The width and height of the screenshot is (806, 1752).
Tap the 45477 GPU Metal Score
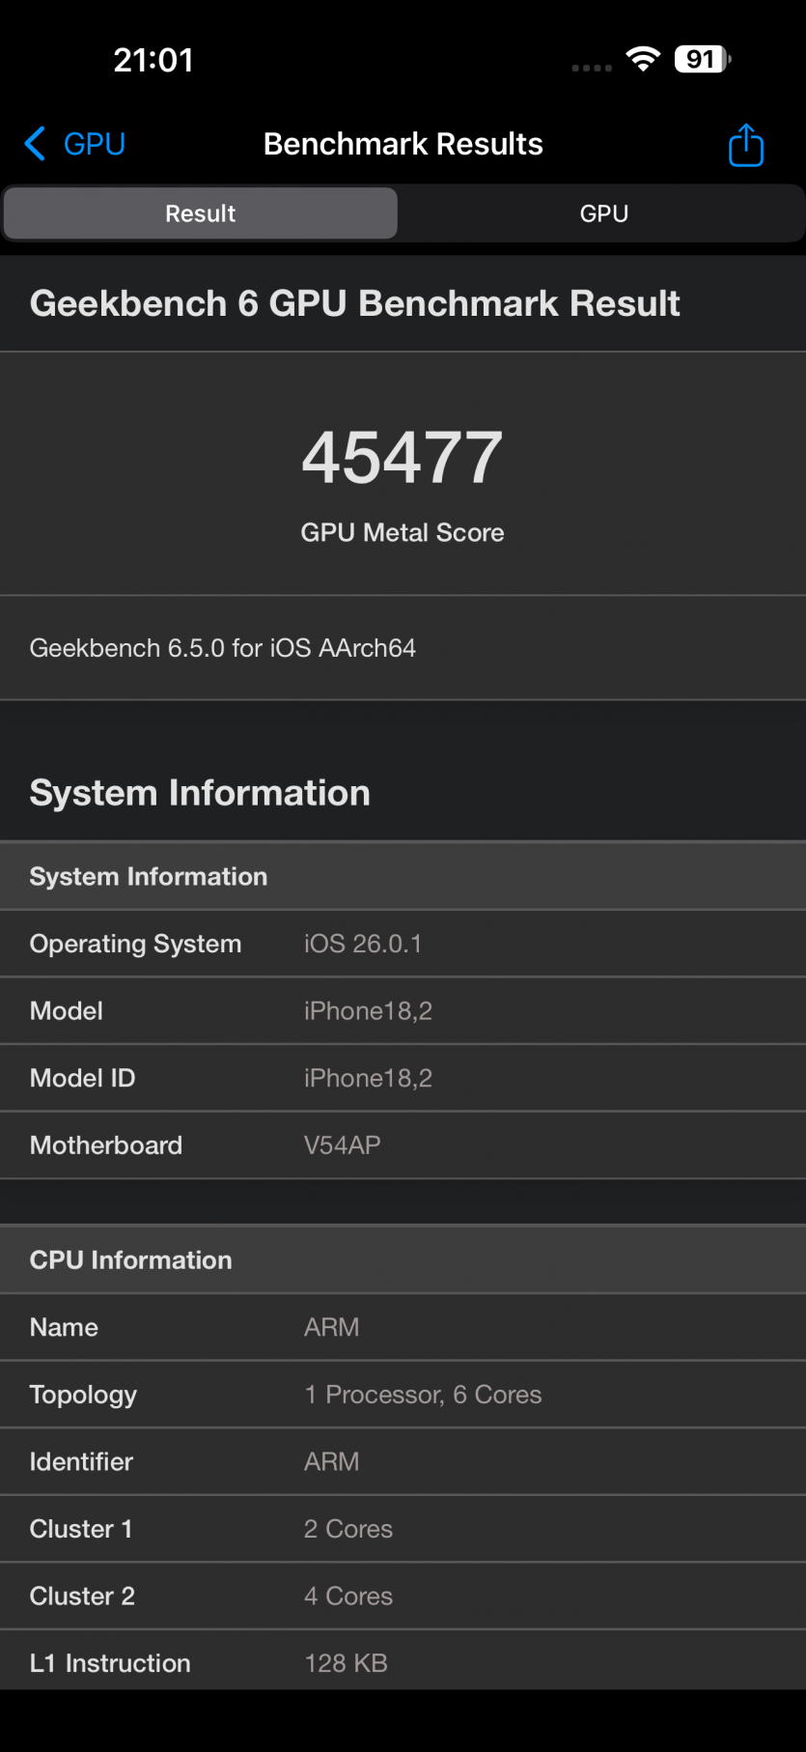pyautogui.click(x=403, y=457)
